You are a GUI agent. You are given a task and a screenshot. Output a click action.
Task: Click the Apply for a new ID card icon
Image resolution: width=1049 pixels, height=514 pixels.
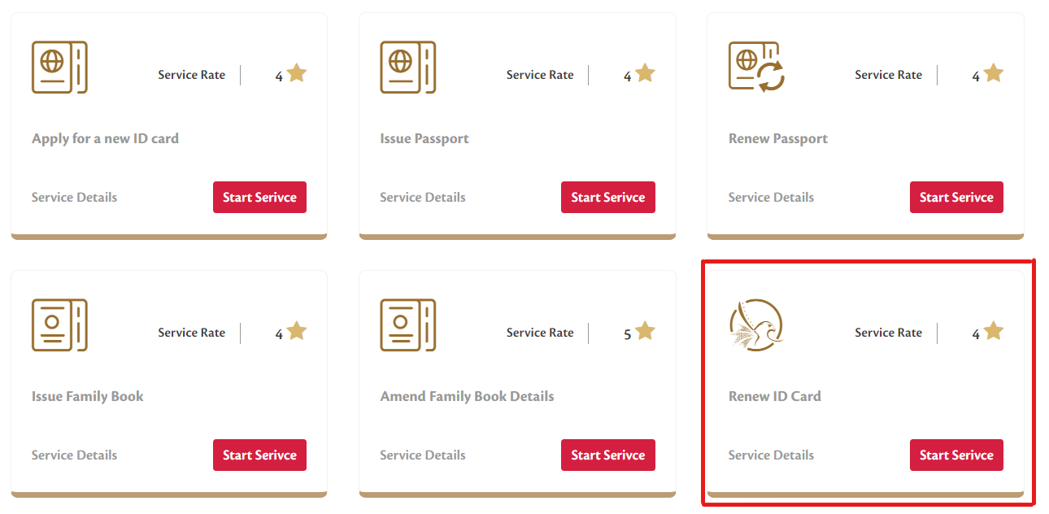pos(59,67)
